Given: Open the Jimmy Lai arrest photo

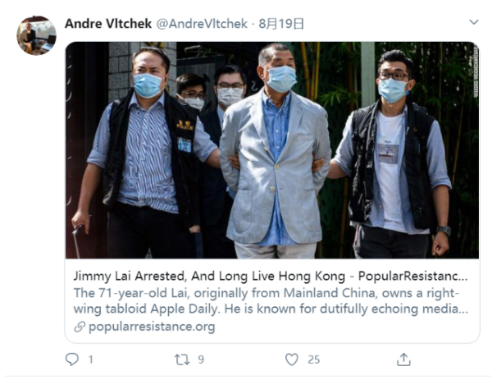Looking at the screenshot, I should [x=272, y=150].
